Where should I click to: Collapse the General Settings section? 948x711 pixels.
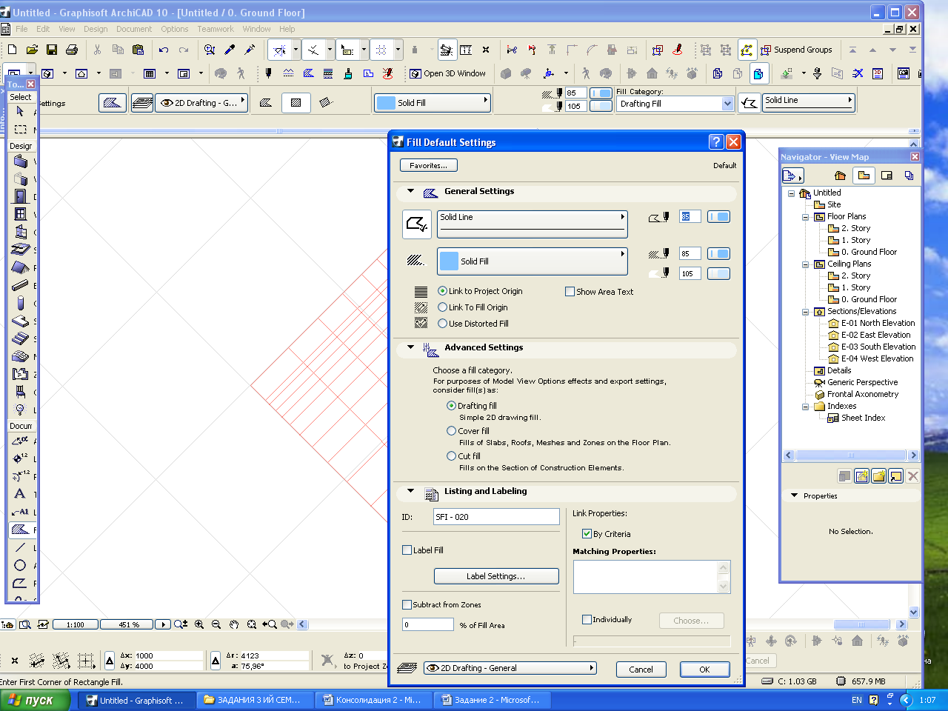(x=410, y=191)
